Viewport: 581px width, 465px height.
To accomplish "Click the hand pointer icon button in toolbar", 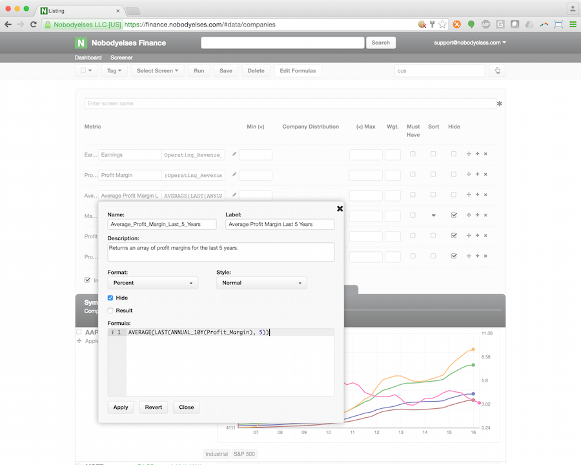I will 497,70.
